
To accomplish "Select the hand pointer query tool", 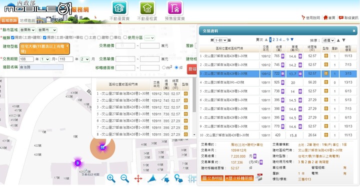I will click(178, 178).
